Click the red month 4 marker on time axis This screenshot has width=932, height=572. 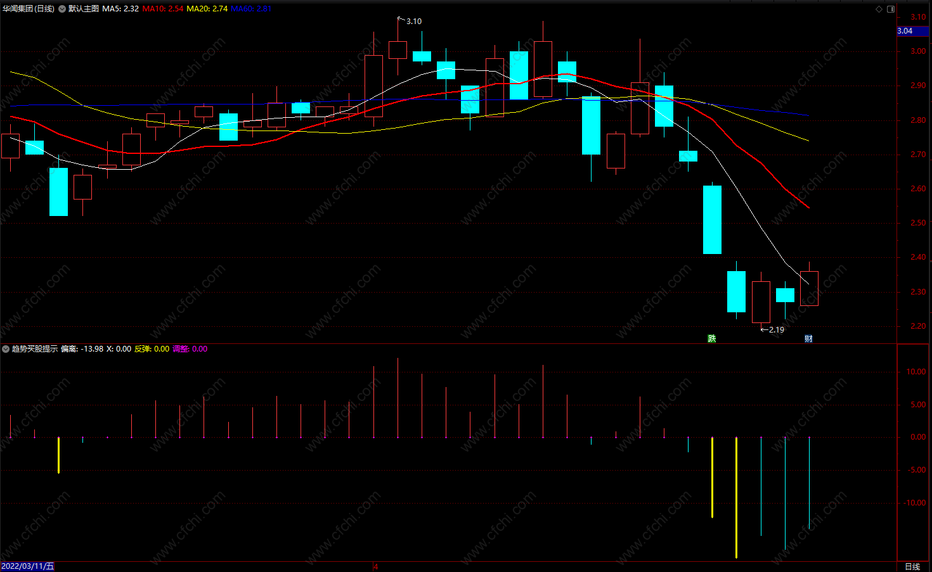point(375,566)
